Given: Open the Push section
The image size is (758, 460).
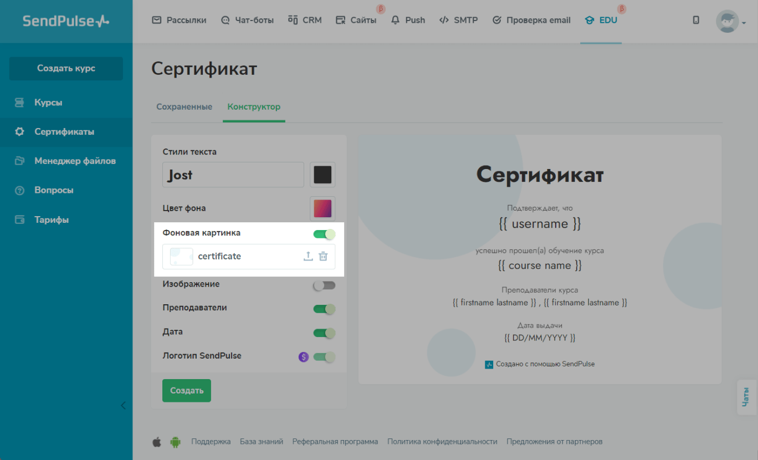Looking at the screenshot, I should (x=408, y=21).
